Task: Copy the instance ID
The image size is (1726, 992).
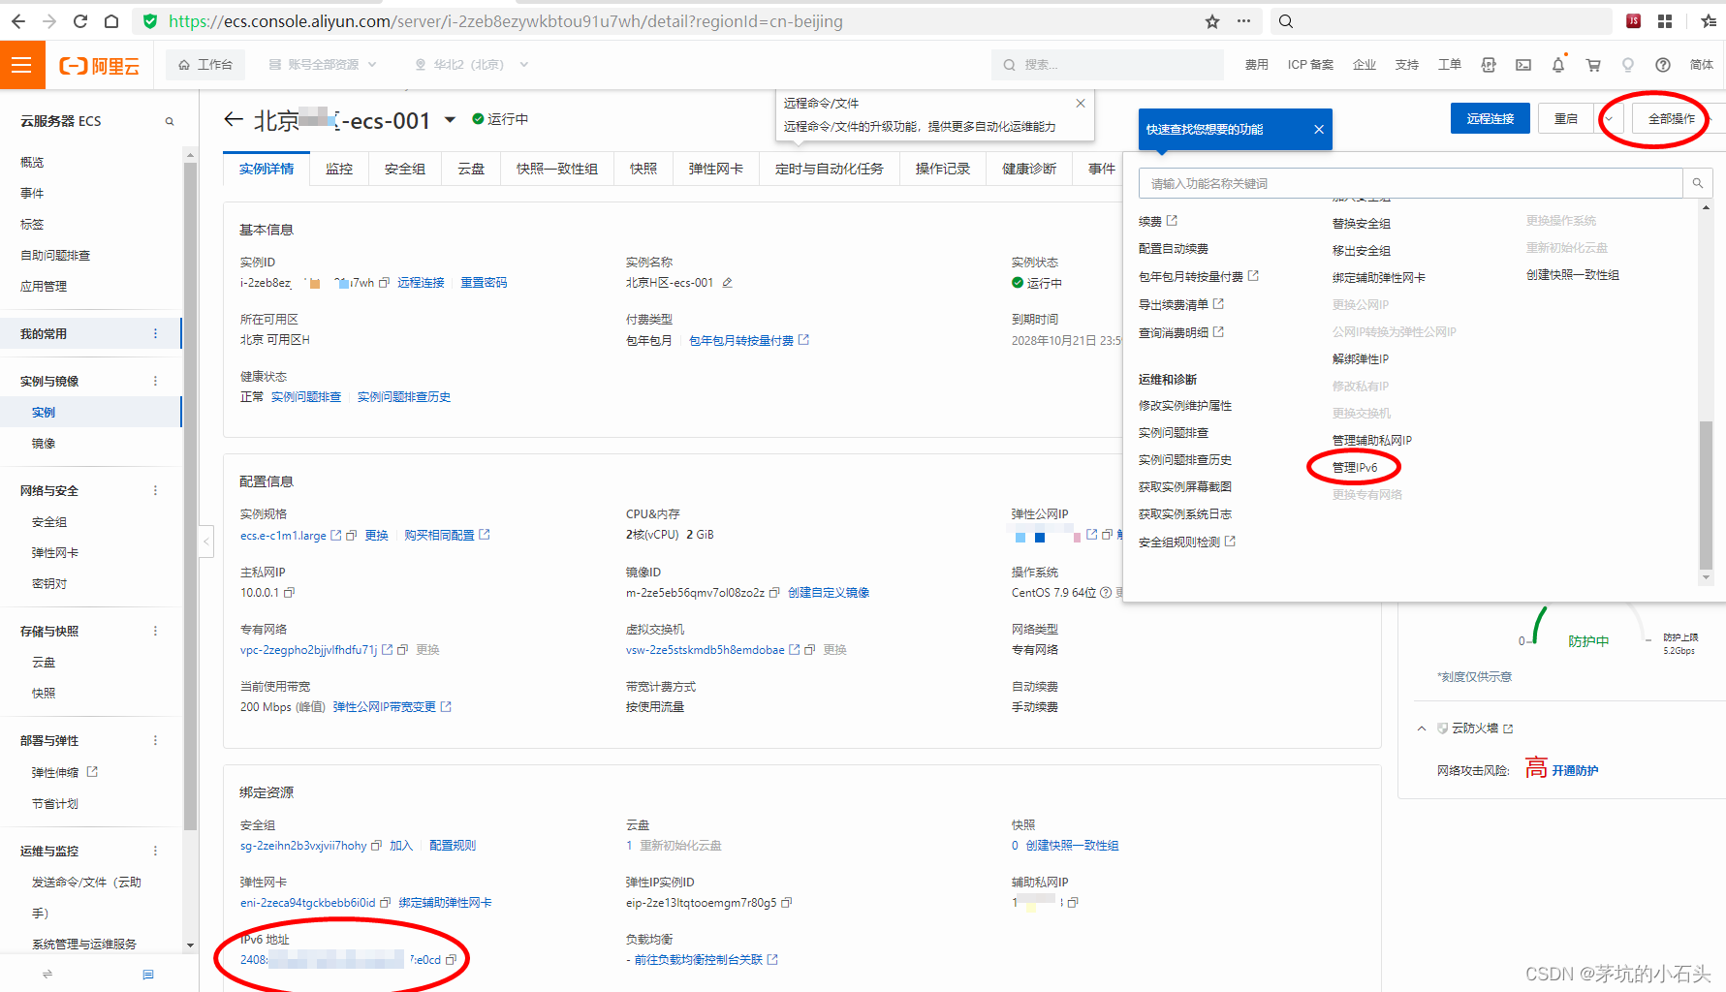Action: click(384, 283)
